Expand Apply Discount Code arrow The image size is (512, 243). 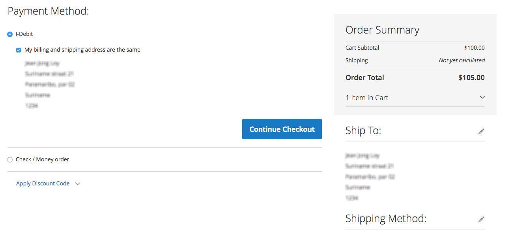[78, 184]
